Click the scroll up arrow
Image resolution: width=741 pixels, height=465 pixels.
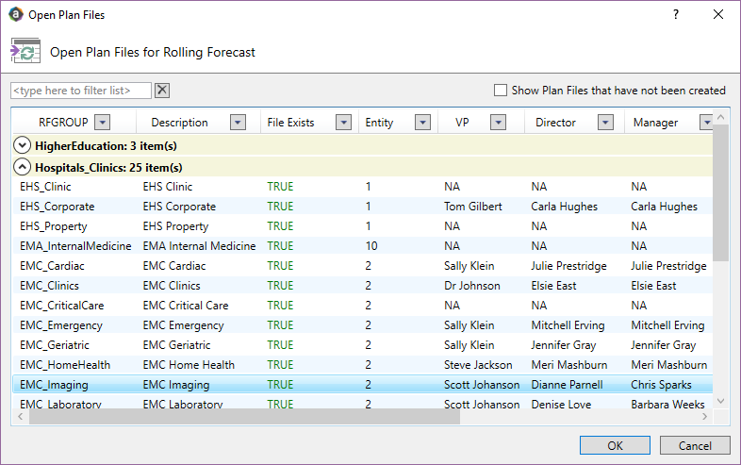coord(720,116)
